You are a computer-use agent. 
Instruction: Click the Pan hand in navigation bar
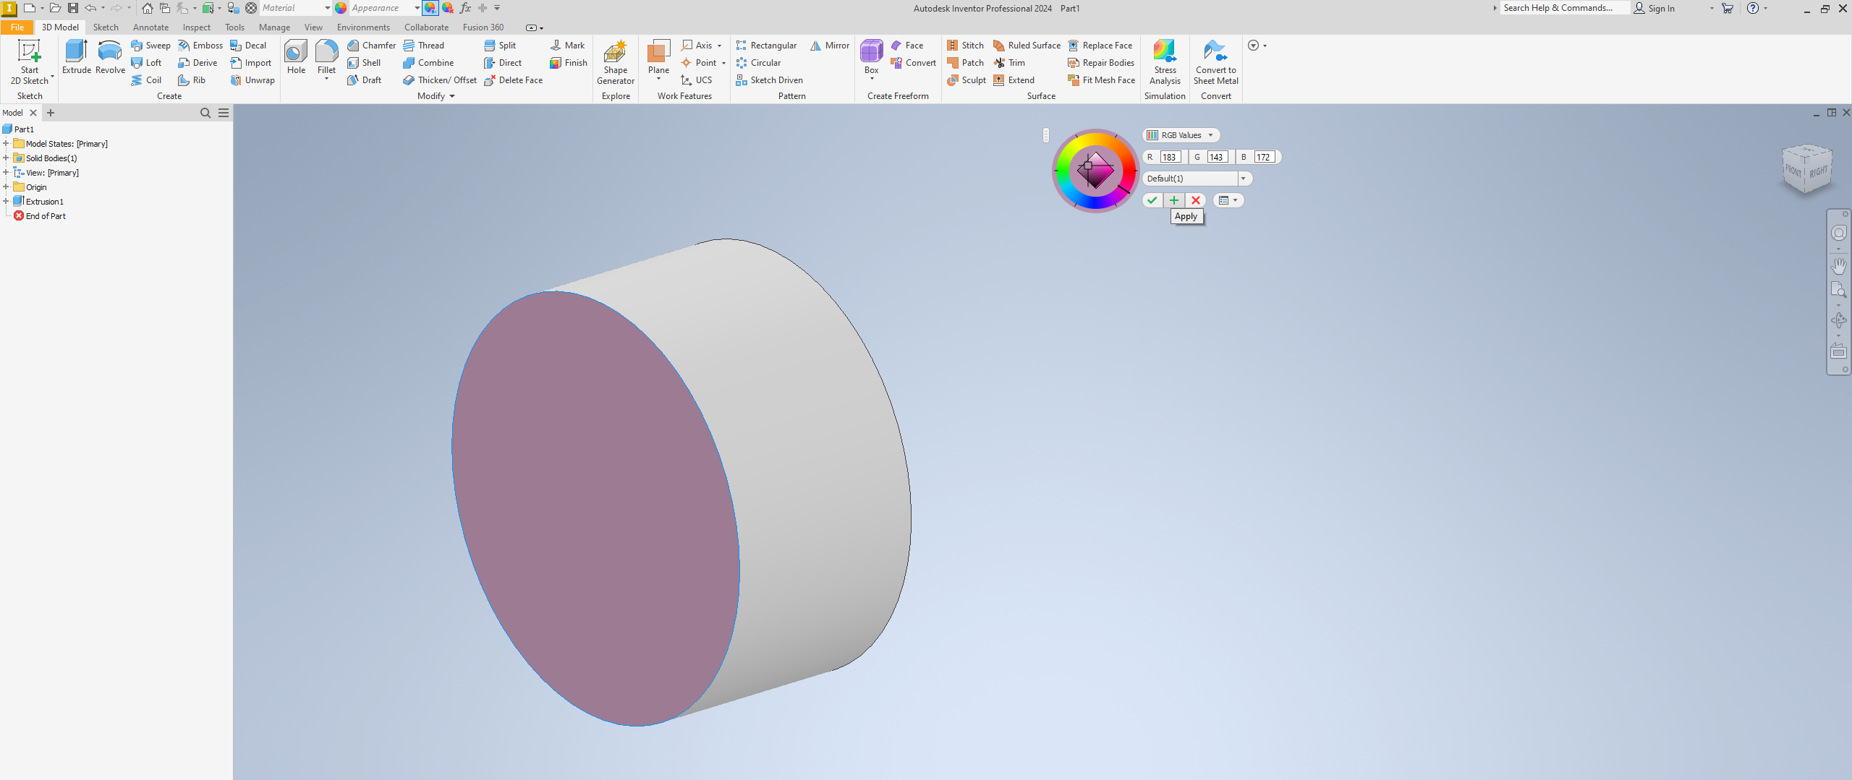(x=1838, y=266)
